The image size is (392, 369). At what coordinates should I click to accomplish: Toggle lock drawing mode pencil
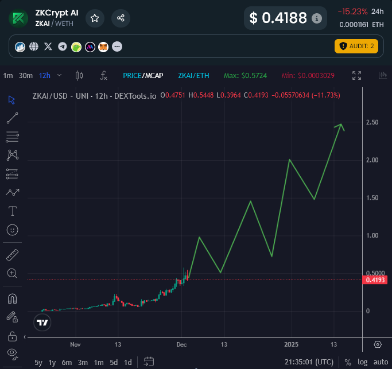(x=12, y=317)
